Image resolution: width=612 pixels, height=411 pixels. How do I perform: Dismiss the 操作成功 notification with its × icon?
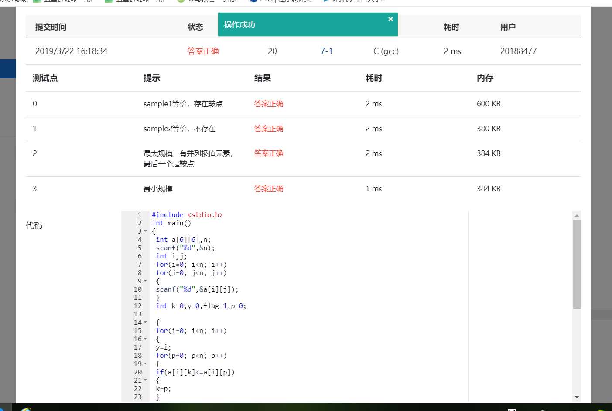click(x=390, y=19)
